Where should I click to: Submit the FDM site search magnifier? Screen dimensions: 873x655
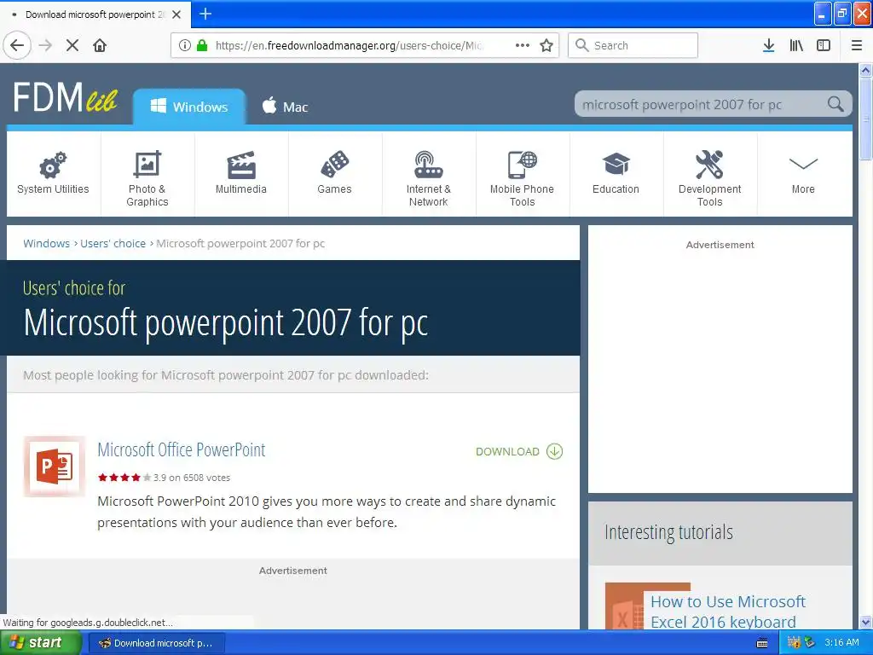(835, 104)
